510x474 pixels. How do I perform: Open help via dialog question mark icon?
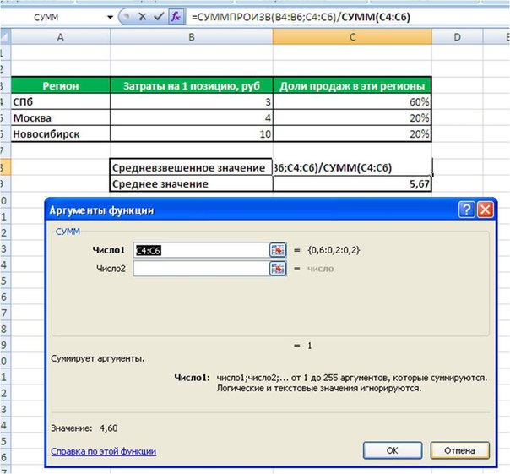pos(467,210)
